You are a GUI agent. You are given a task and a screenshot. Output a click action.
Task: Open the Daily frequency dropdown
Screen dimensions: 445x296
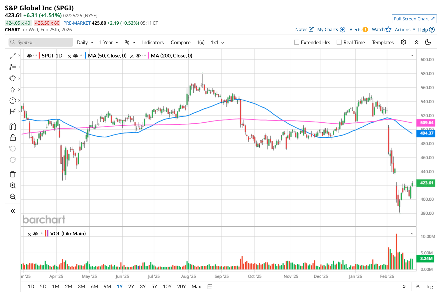click(85, 42)
